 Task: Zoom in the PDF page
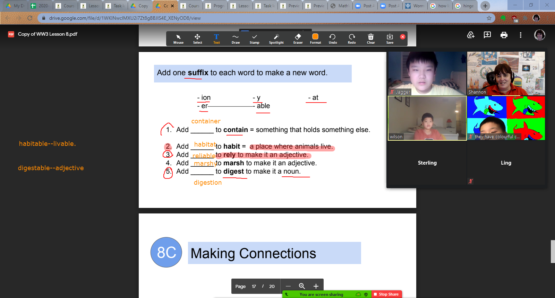point(316,286)
